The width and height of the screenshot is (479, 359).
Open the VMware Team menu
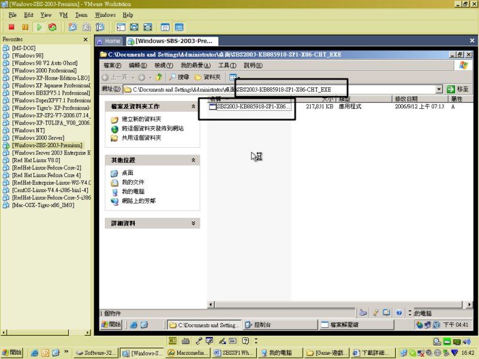pos(81,15)
